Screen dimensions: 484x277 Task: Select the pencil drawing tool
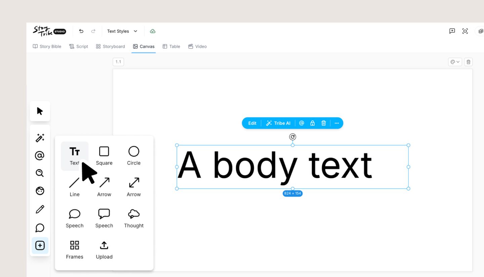[40, 209]
